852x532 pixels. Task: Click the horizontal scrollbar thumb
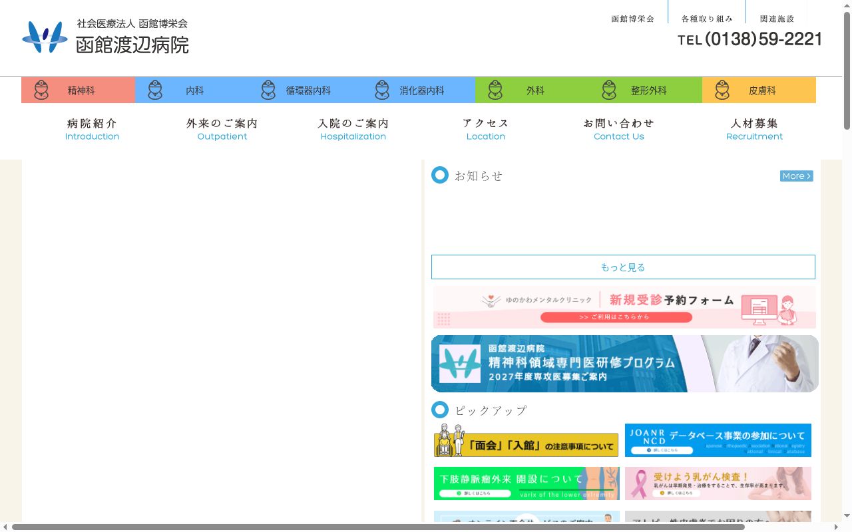[378, 527]
